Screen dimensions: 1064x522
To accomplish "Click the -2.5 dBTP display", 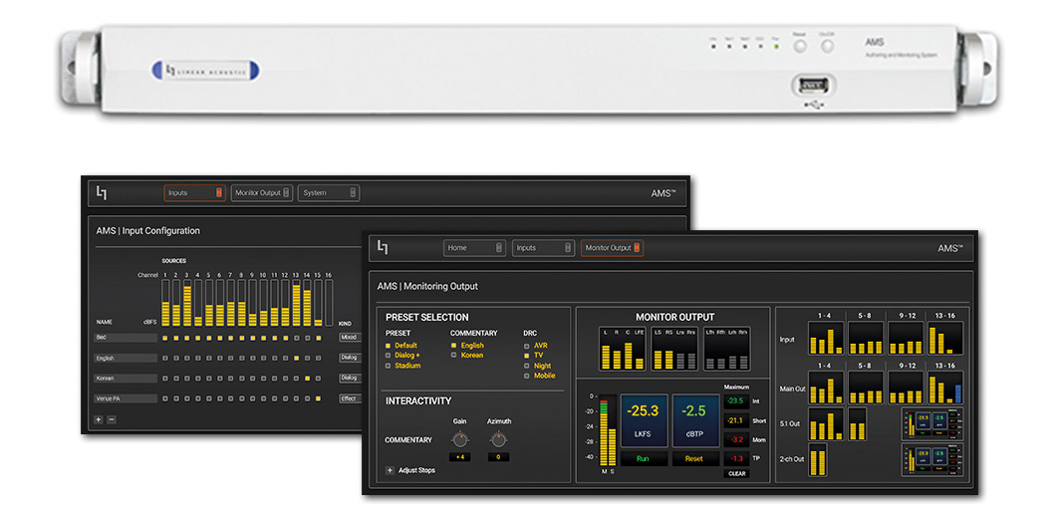I will pos(695,420).
